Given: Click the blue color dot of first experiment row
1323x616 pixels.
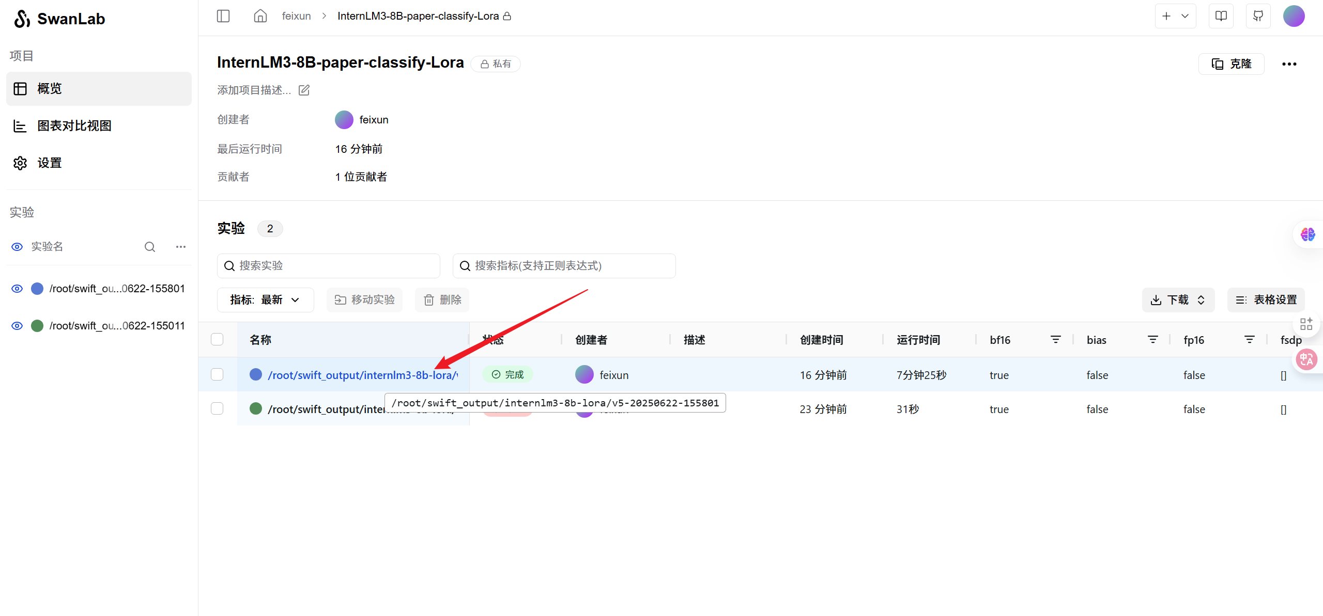Looking at the screenshot, I should point(256,374).
